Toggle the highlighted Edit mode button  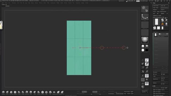tap(147, 60)
